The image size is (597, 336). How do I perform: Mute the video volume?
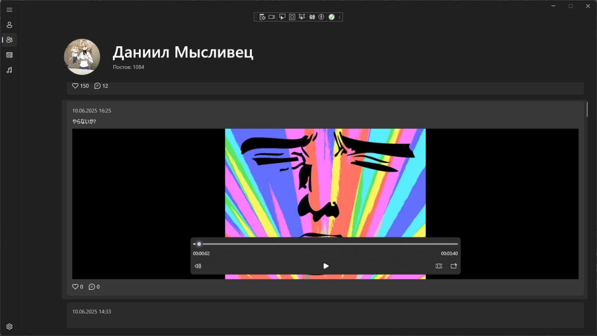pyautogui.click(x=198, y=266)
